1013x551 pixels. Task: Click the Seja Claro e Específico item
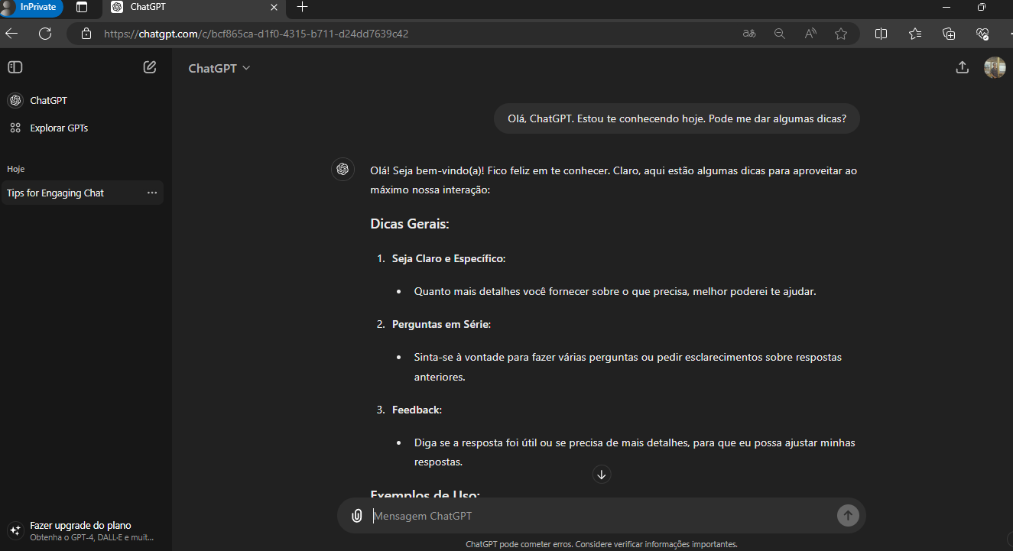click(449, 258)
